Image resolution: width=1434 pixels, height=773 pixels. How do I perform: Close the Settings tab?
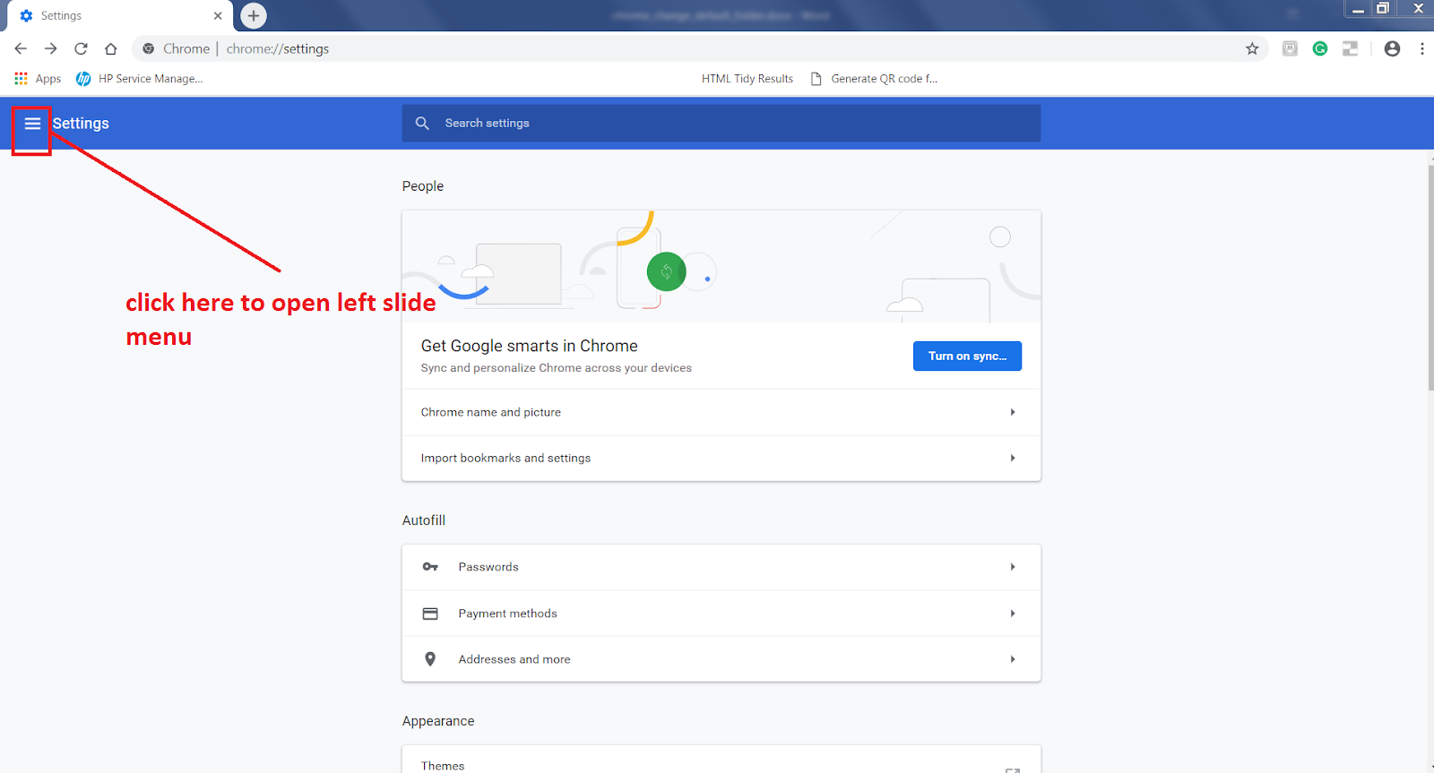pyautogui.click(x=218, y=15)
